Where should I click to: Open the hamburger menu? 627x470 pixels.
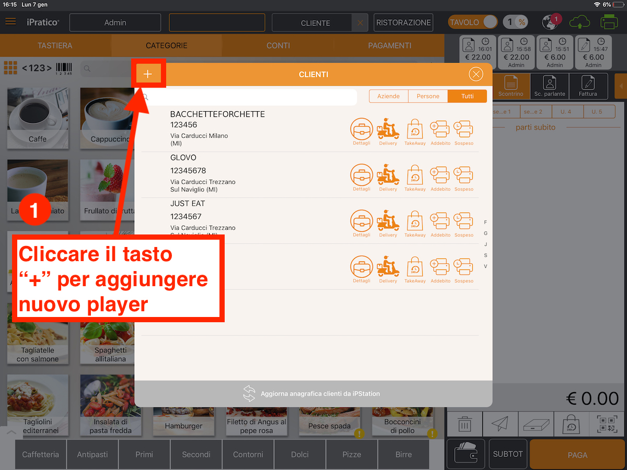click(10, 22)
